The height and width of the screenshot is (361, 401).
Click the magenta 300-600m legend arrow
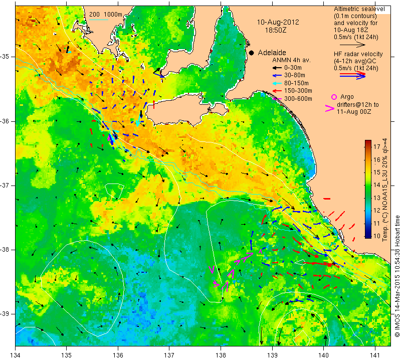(277, 98)
